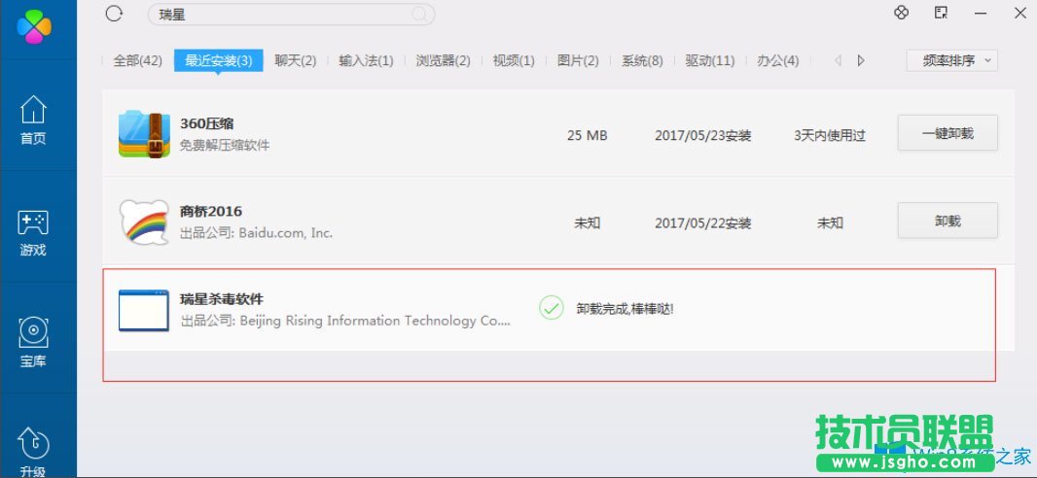This screenshot has height=478, width=1037.
Task: Click the green checkmark uninstall-complete icon
Action: pyautogui.click(x=551, y=308)
